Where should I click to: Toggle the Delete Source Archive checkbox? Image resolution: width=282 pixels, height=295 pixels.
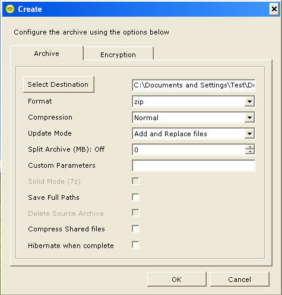(136, 213)
